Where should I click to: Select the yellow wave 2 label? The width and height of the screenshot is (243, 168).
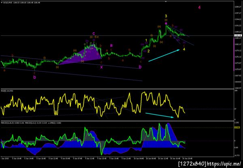coord(149,51)
